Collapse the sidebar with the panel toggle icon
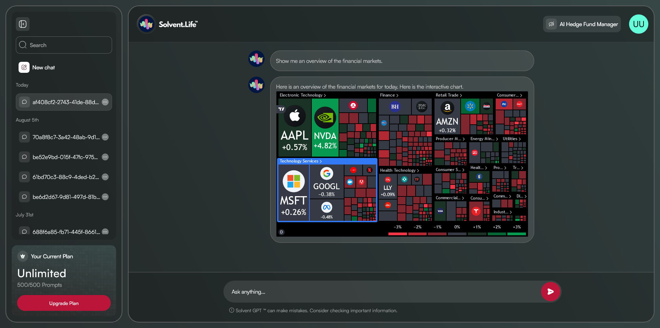The image size is (660, 328). (x=23, y=24)
